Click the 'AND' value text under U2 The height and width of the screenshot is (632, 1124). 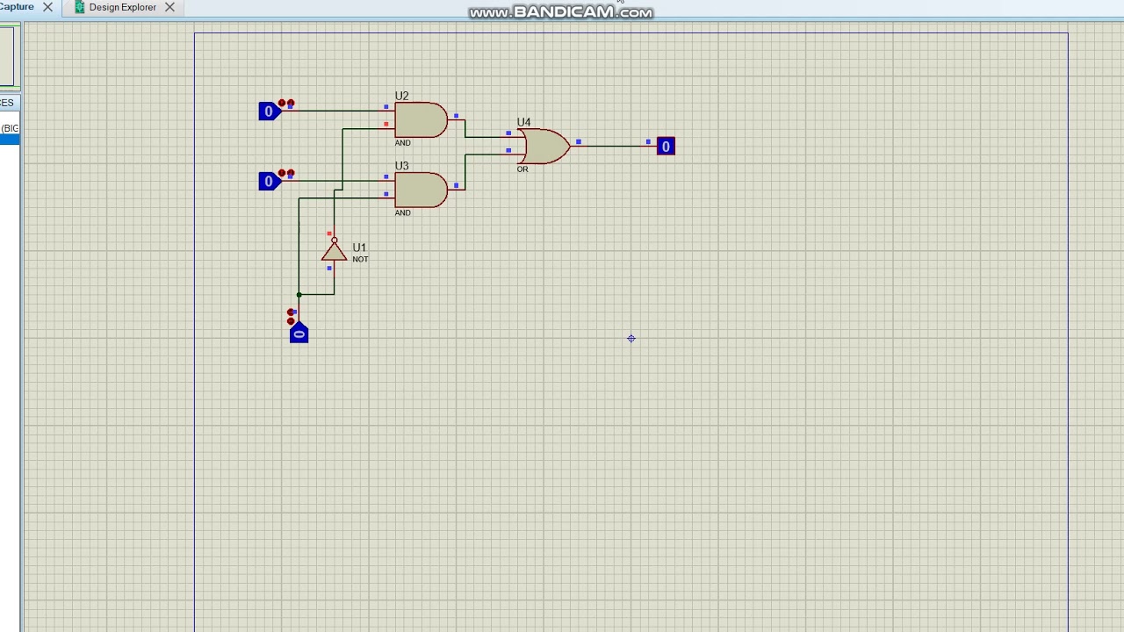click(x=402, y=143)
